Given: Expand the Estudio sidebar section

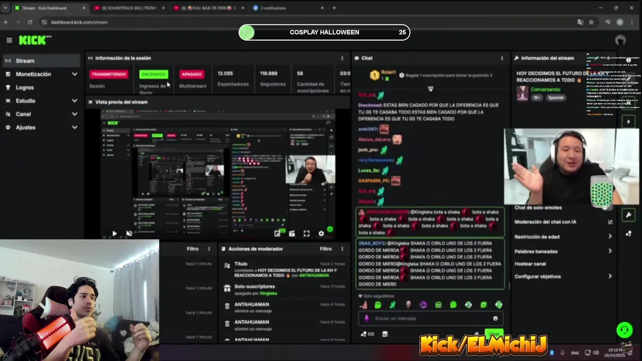Looking at the screenshot, I should click(x=40, y=101).
